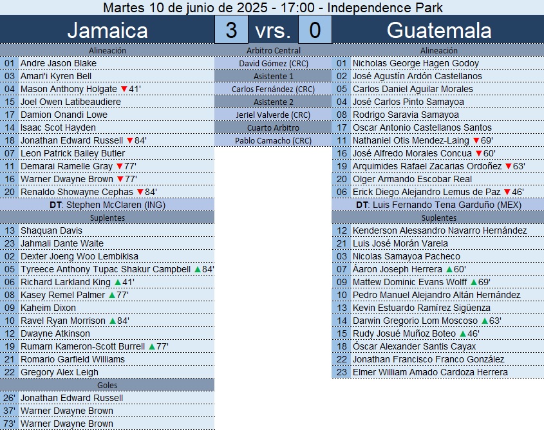This screenshot has width=544, height=430.
Task: Select the green arrow next to Ravel Ryan Morrison
Action: click(113, 321)
